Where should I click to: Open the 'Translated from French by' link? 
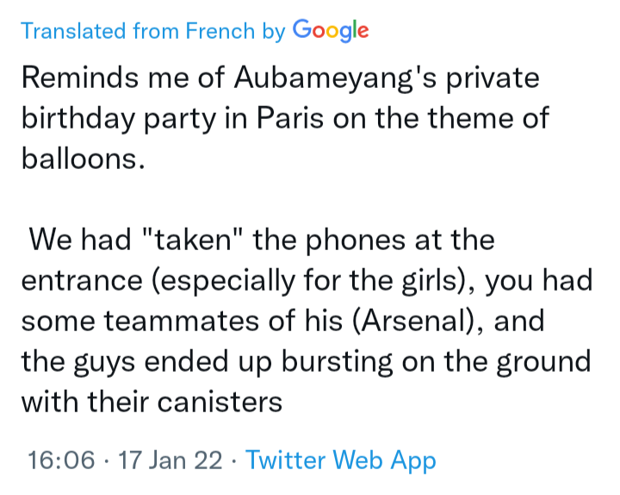tap(152, 31)
